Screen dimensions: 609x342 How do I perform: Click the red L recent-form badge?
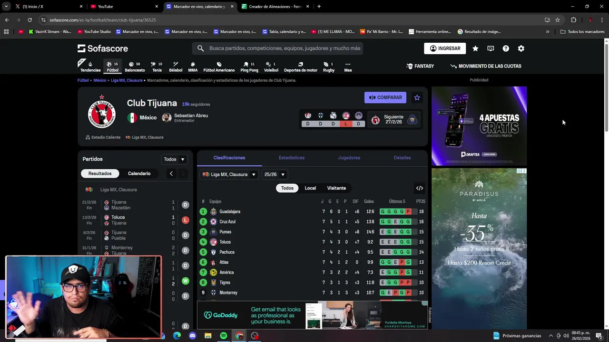tap(345, 124)
